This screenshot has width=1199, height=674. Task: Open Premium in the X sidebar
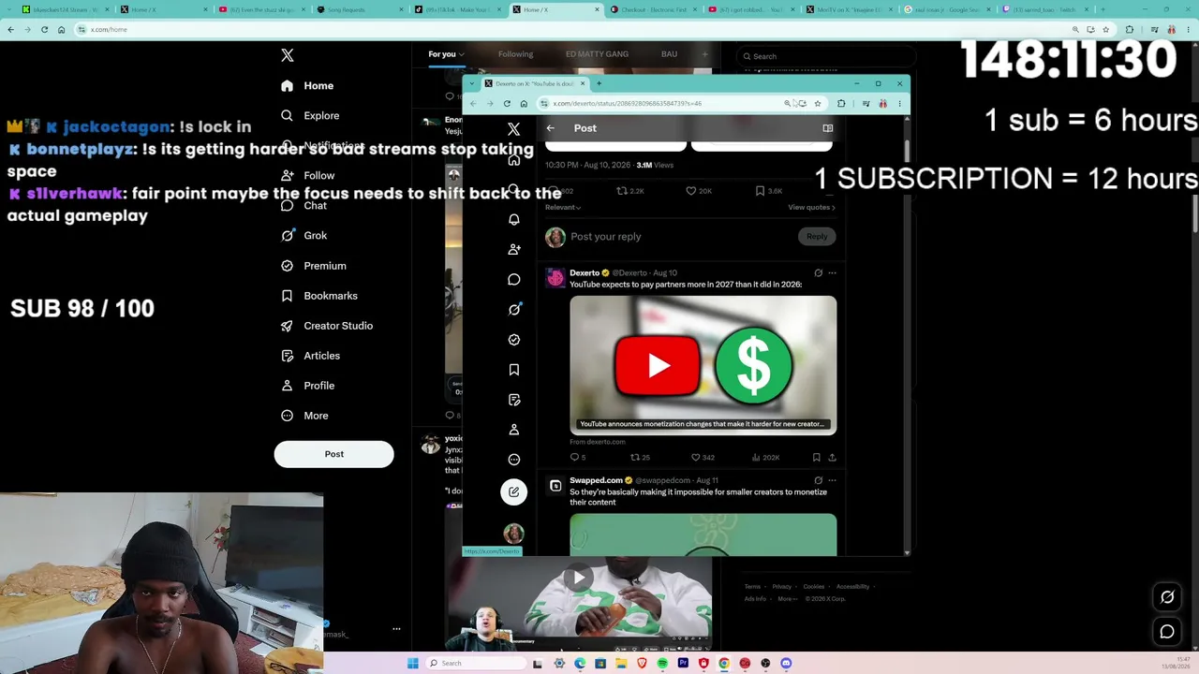(314, 266)
